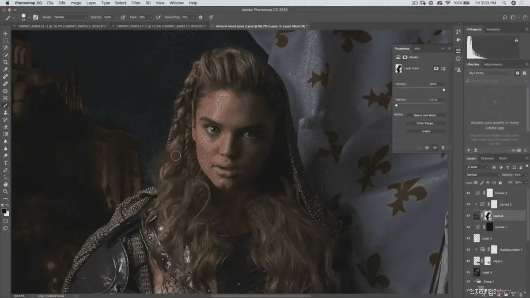Viewport: 530px width, 298px height.
Task: Hide the Layer 4 layer
Action: [469, 272]
